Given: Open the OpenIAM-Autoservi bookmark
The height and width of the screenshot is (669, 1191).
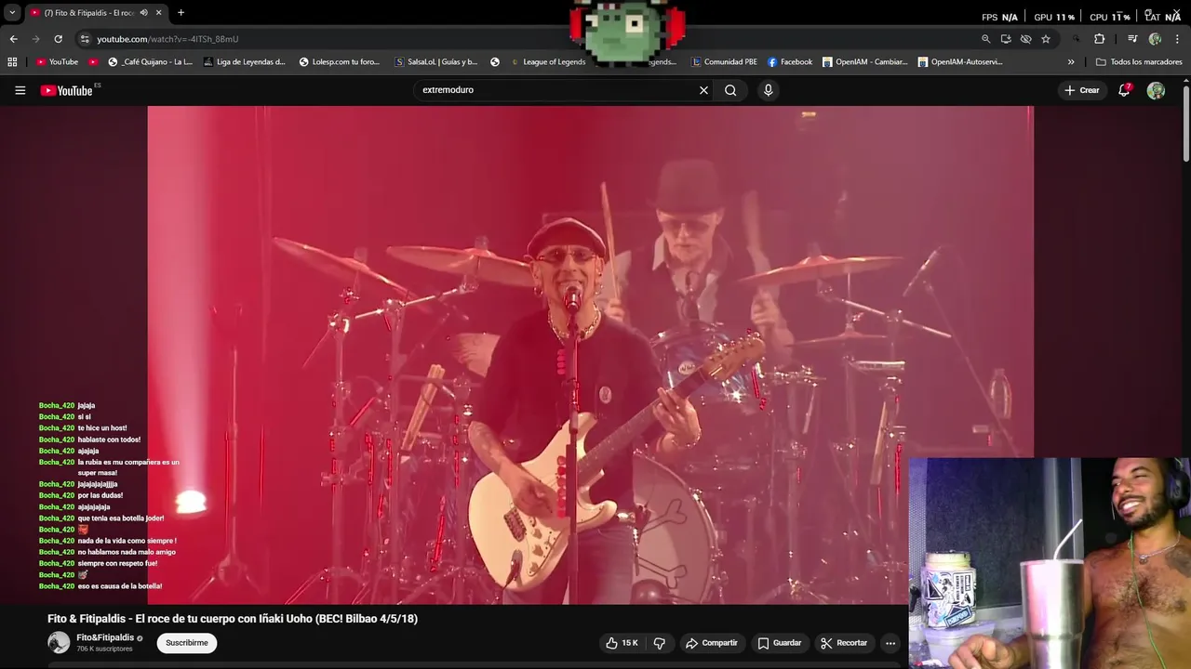Looking at the screenshot, I should [960, 62].
